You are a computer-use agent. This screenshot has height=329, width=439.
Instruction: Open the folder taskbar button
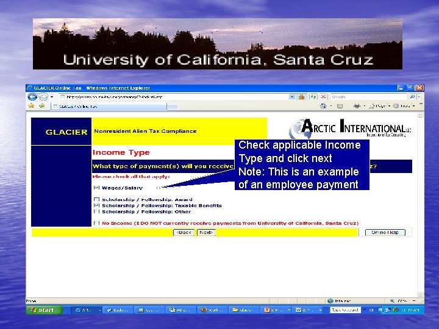[243, 310]
